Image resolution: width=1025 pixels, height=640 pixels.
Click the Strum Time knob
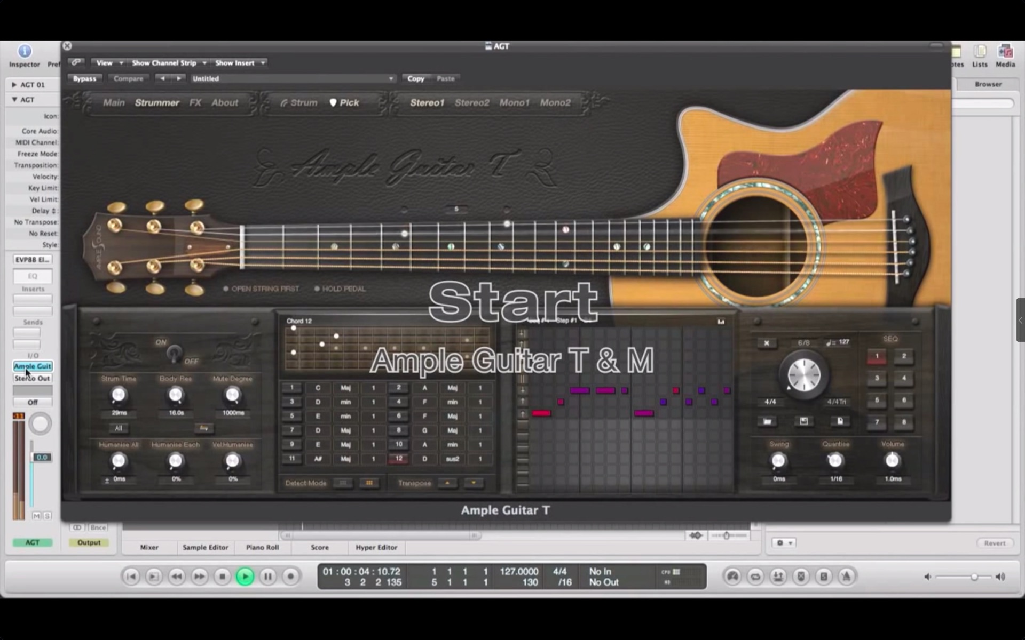click(119, 395)
